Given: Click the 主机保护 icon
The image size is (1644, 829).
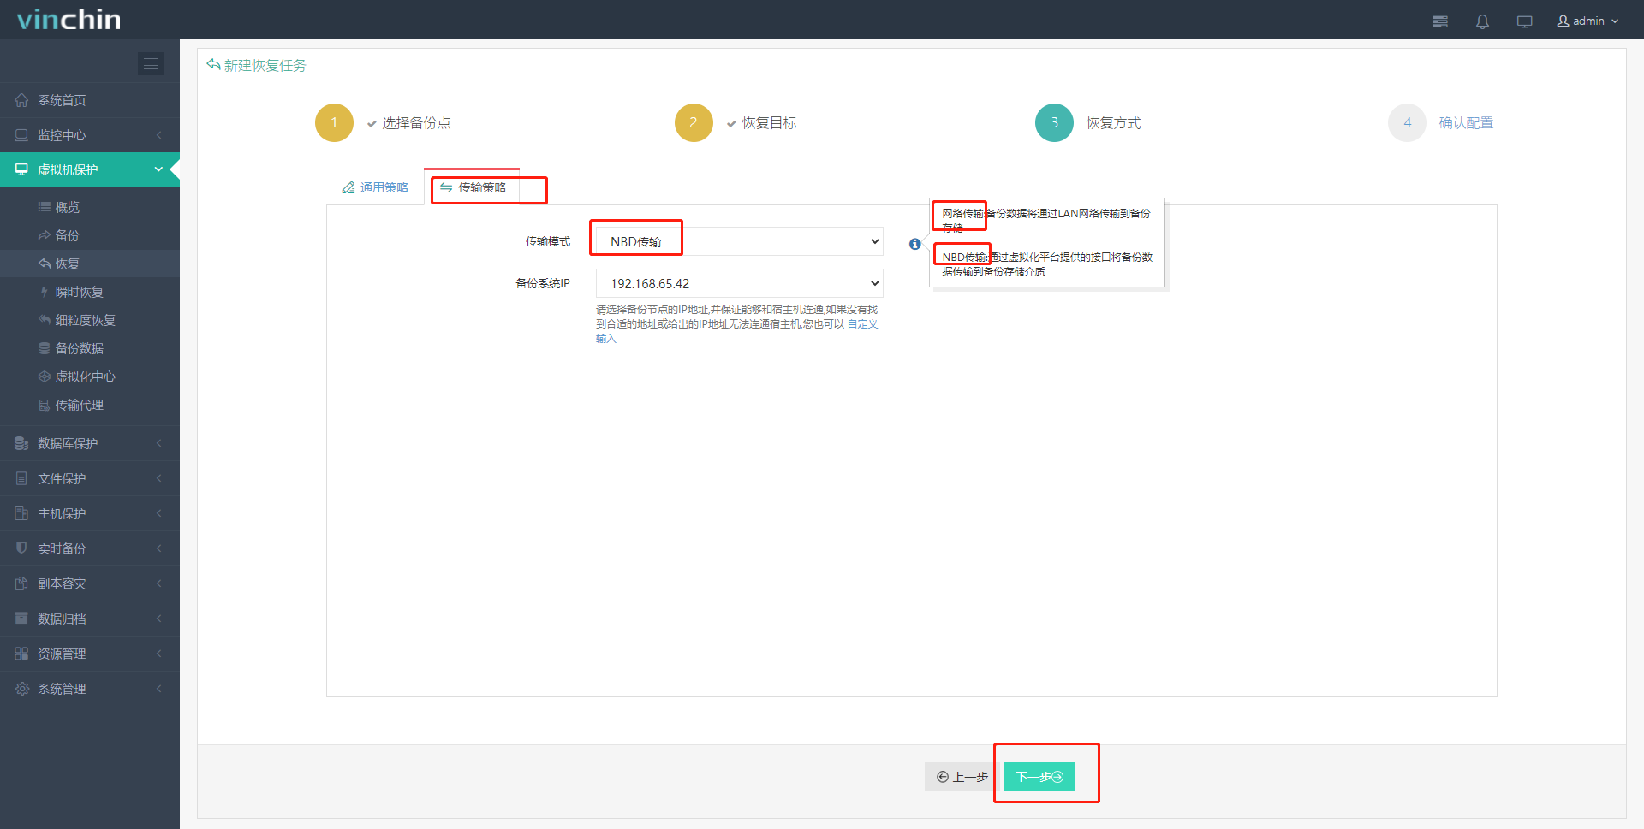Looking at the screenshot, I should pyautogui.click(x=21, y=513).
